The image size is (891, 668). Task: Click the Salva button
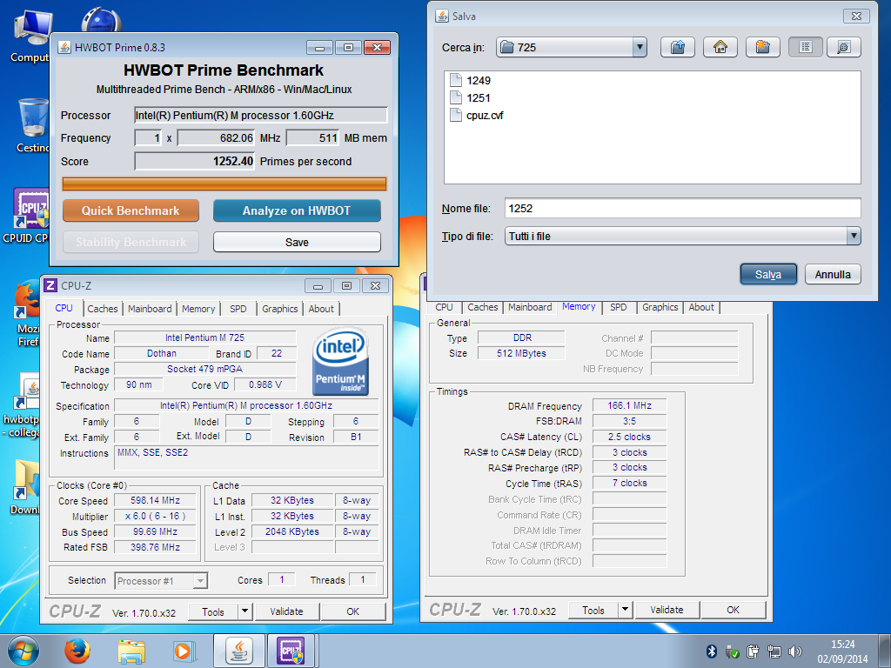point(768,274)
